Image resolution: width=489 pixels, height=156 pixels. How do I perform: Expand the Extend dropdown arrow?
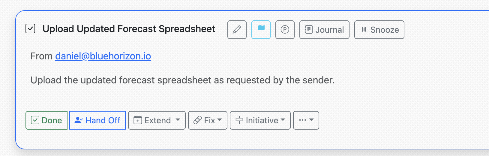(x=178, y=120)
